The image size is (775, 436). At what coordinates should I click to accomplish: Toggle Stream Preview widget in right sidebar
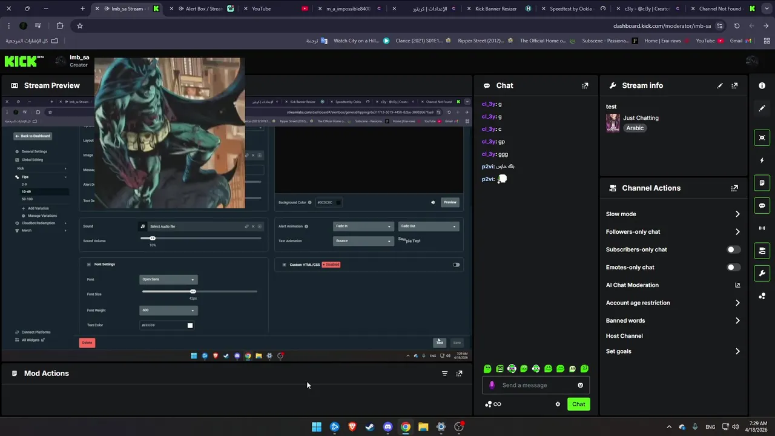click(762, 137)
